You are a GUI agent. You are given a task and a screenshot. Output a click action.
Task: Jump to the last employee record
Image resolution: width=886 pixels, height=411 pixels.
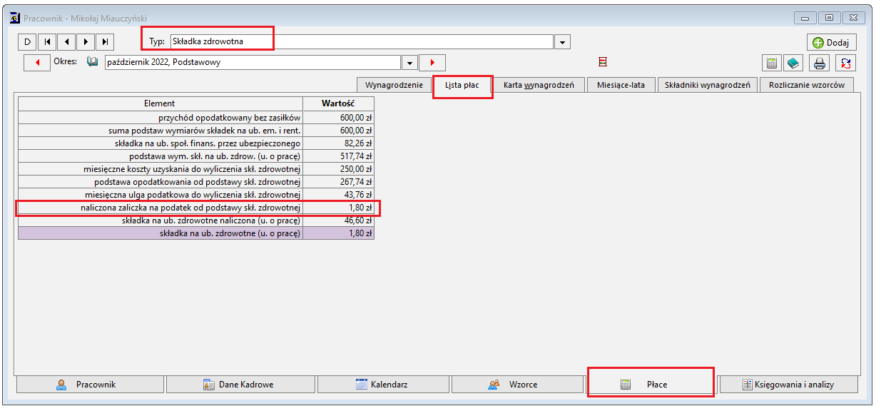pos(105,42)
